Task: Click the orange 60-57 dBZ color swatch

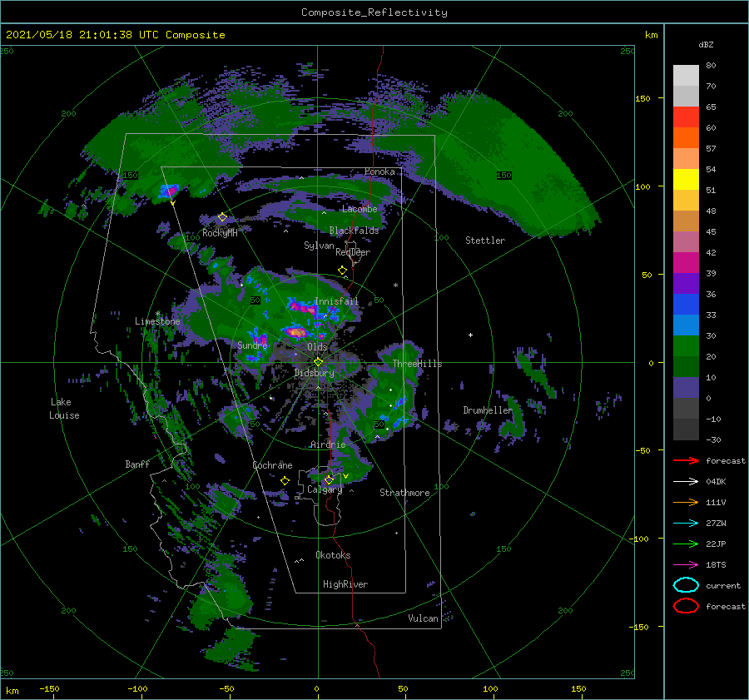Action: 686,138
